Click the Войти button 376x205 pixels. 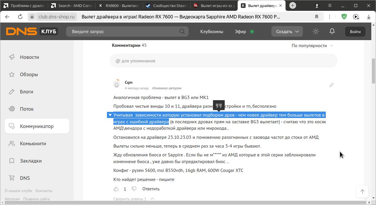(355, 31)
